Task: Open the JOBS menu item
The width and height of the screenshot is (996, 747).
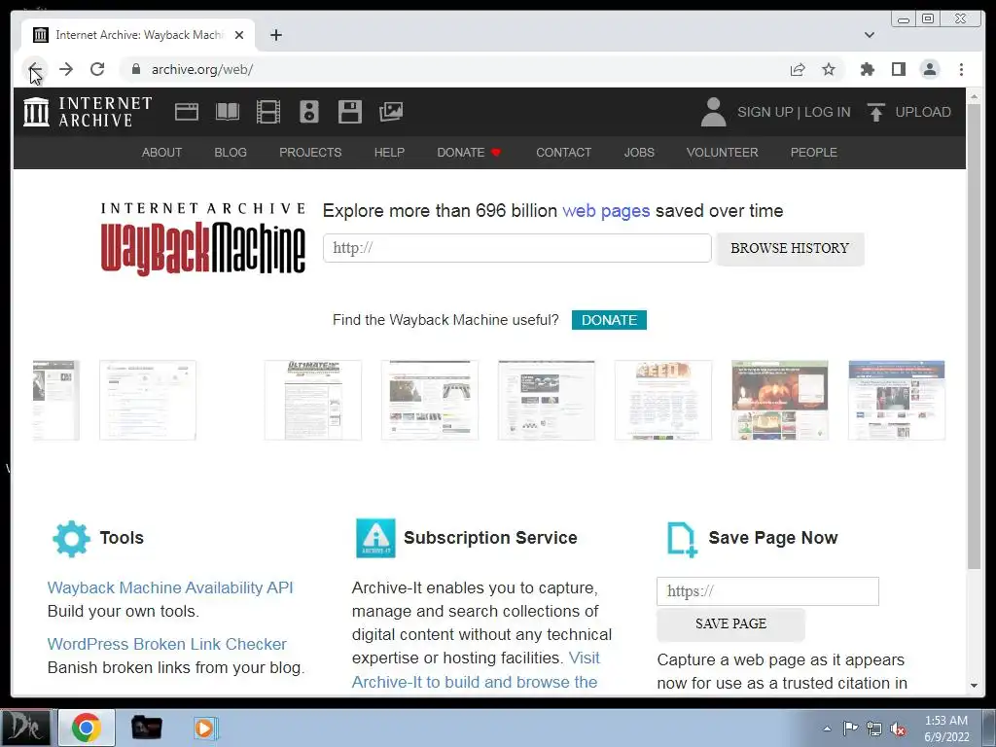Action: tap(638, 153)
